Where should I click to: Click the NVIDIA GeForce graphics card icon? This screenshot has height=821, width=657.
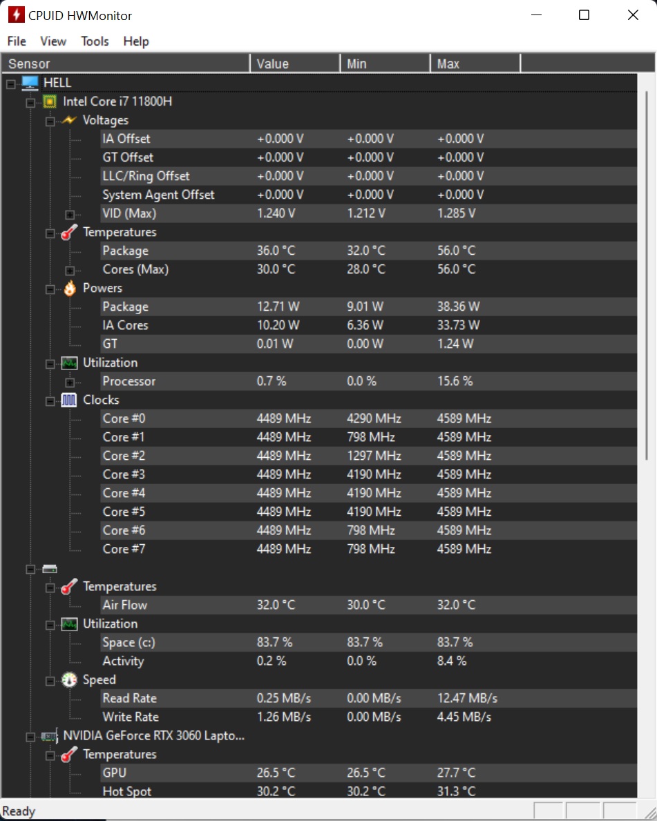click(x=50, y=736)
